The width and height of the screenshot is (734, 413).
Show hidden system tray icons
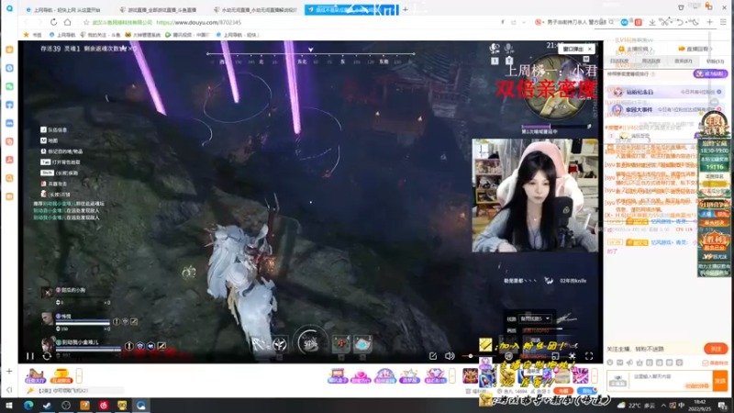pyautogui.click(x=663, y=406)
